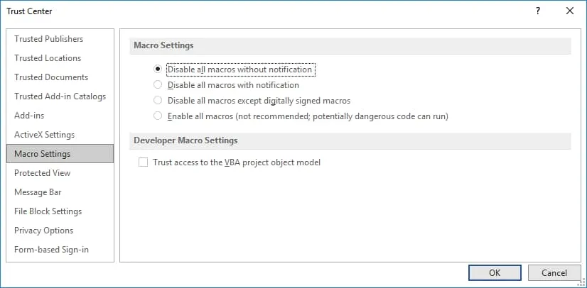Switch to Trusted Locations section
587x288 pixels.
48,58
